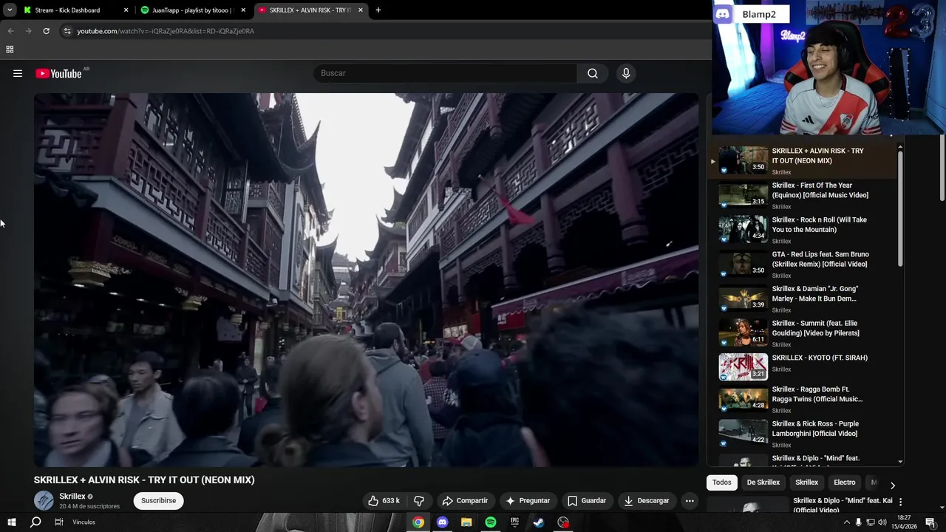The width and height of the screenshot is (946, 532).
Task: Select the Skrillex filter chip
Action: 806,482
